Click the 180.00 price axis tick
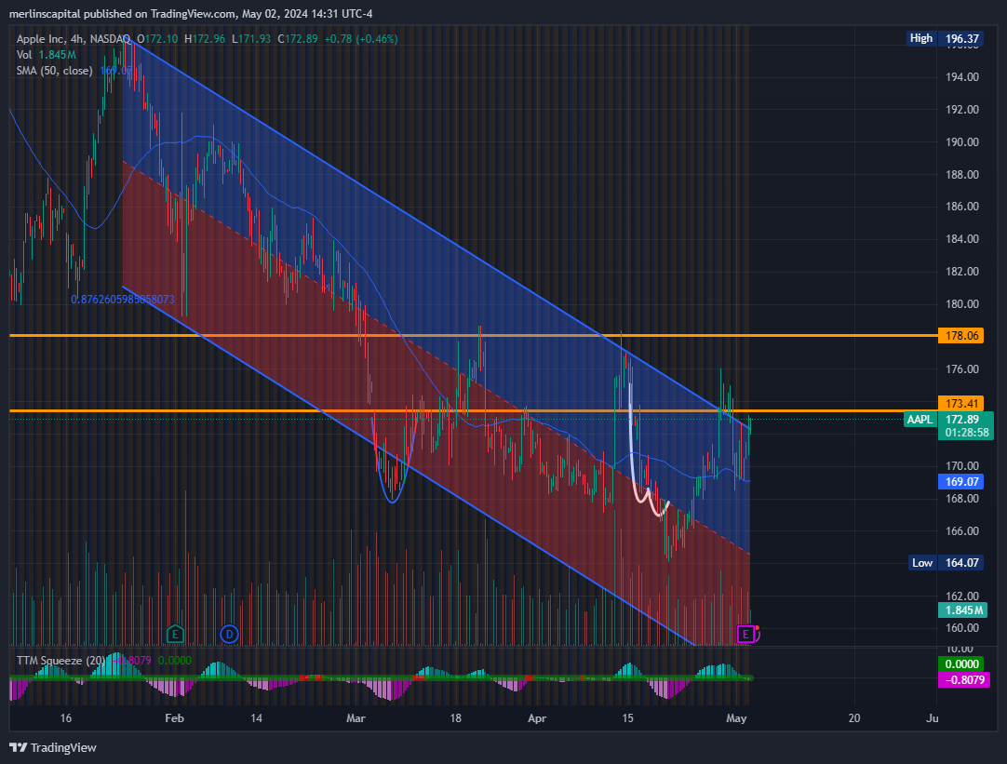Screen dimensions: 1007x764 coord(962,303)
